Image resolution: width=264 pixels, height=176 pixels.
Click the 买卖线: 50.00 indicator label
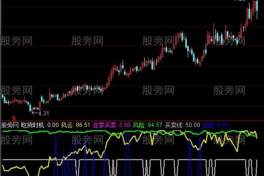pyautogui.click(x=182, y=125)
